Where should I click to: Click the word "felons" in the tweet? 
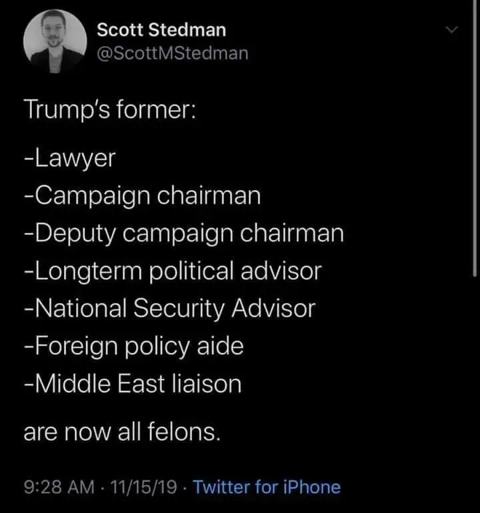(187, 433)
